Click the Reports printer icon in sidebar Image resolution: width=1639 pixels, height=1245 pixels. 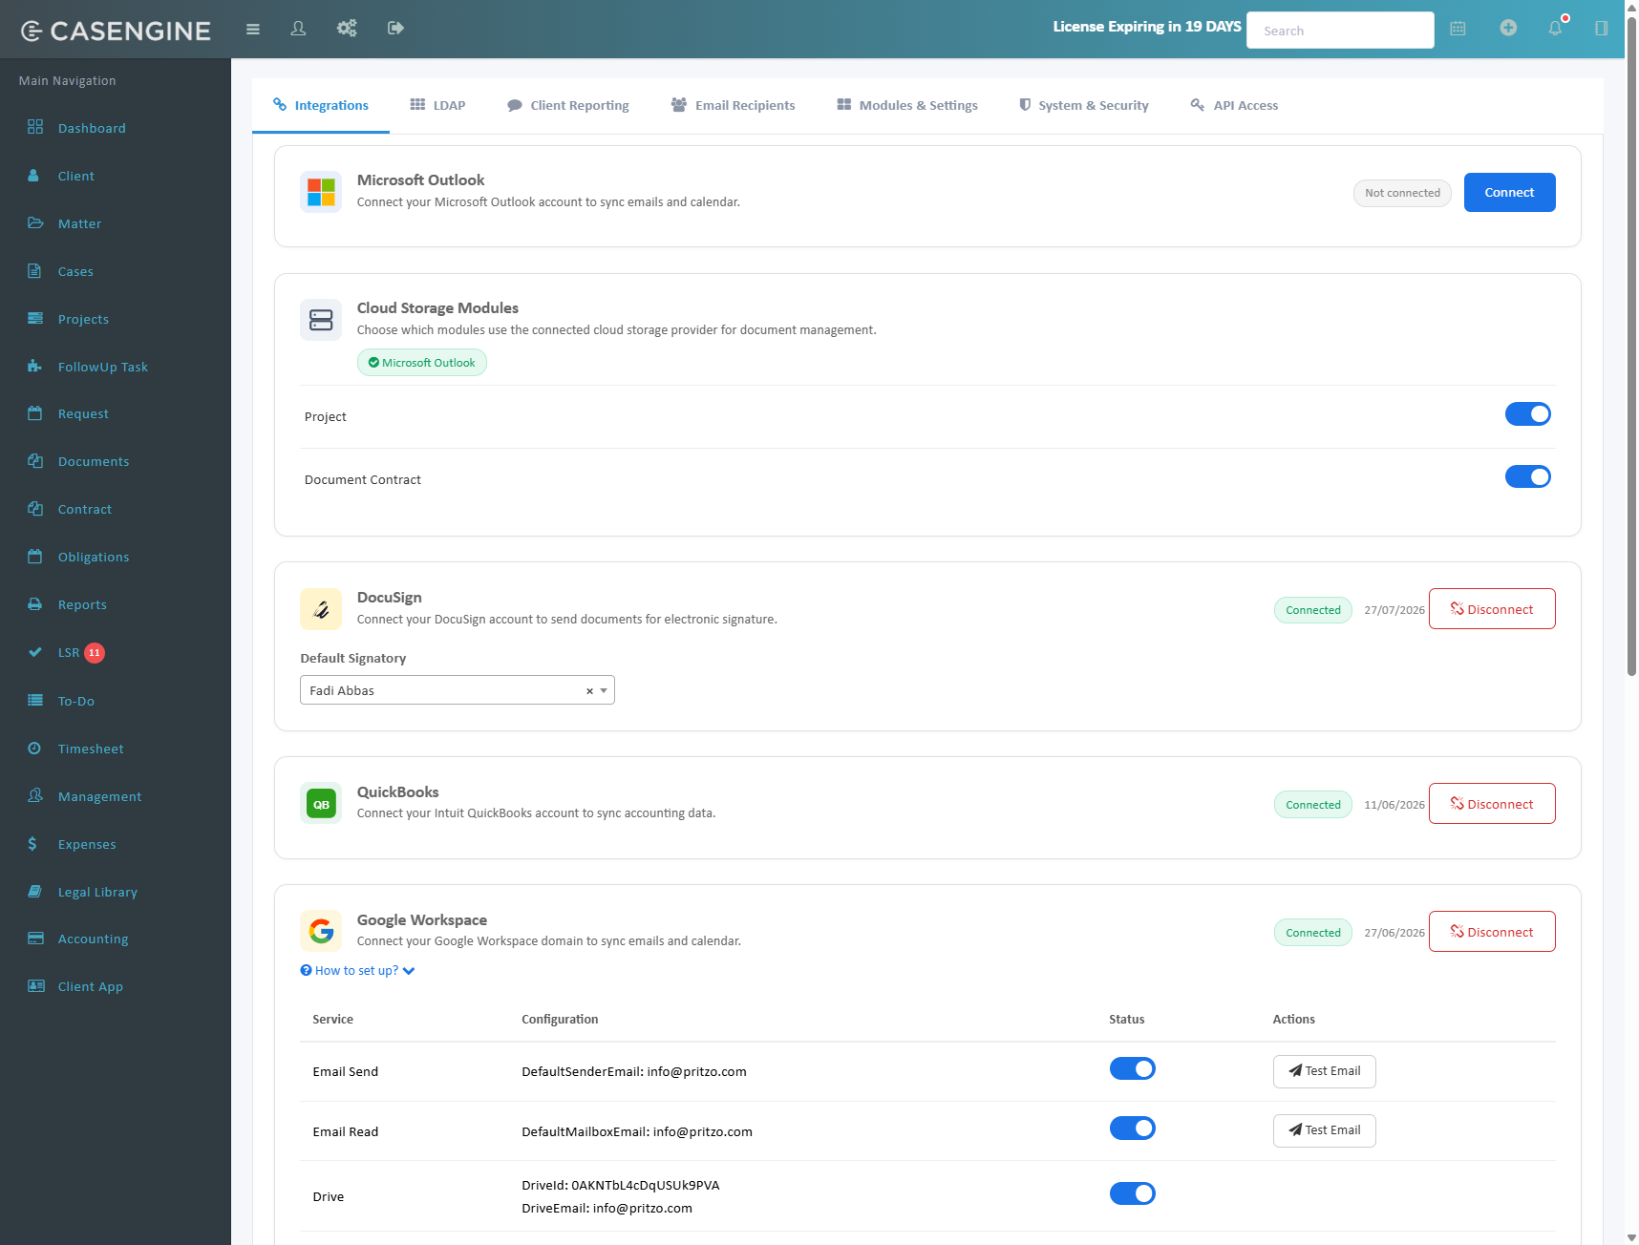[35, 604]
